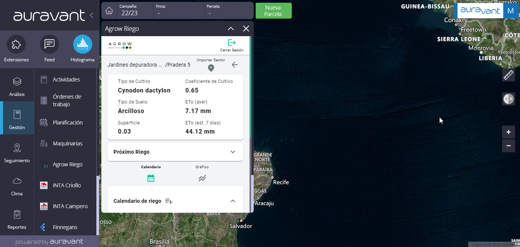Click Salvador city label on map
The image size is (520, 247).
click(x=241, y=226)
